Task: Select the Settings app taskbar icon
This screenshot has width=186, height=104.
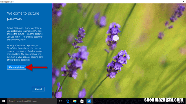Action: coord(89,101)
